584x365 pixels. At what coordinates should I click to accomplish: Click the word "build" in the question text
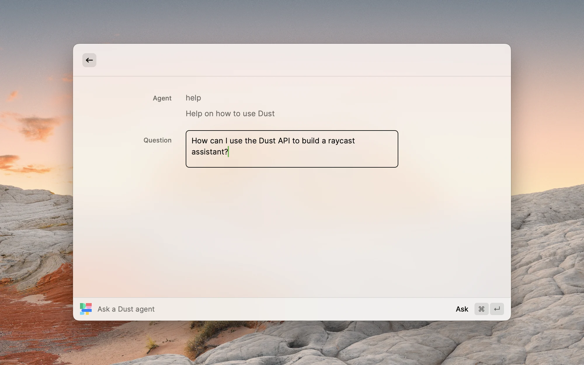click(310, 141)
